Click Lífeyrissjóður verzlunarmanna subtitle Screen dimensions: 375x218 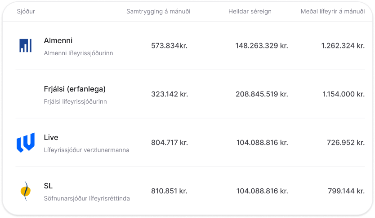[x=86, y=150]
